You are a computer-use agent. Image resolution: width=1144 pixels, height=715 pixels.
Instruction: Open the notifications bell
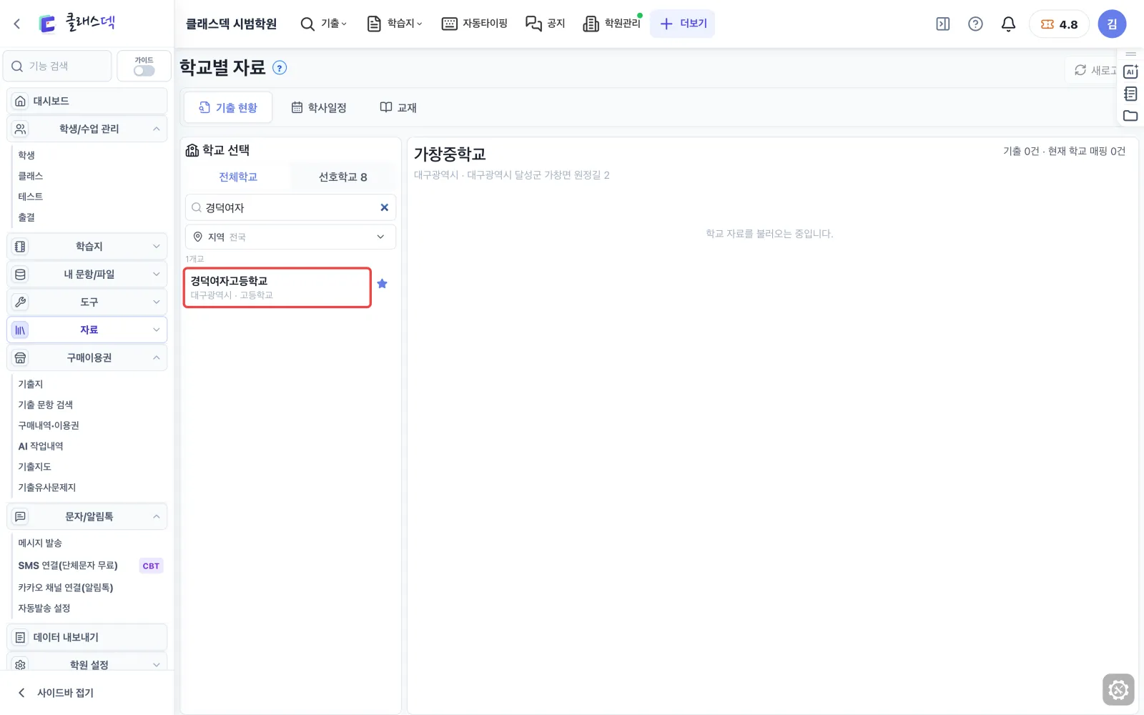(x=1008, y=24)
